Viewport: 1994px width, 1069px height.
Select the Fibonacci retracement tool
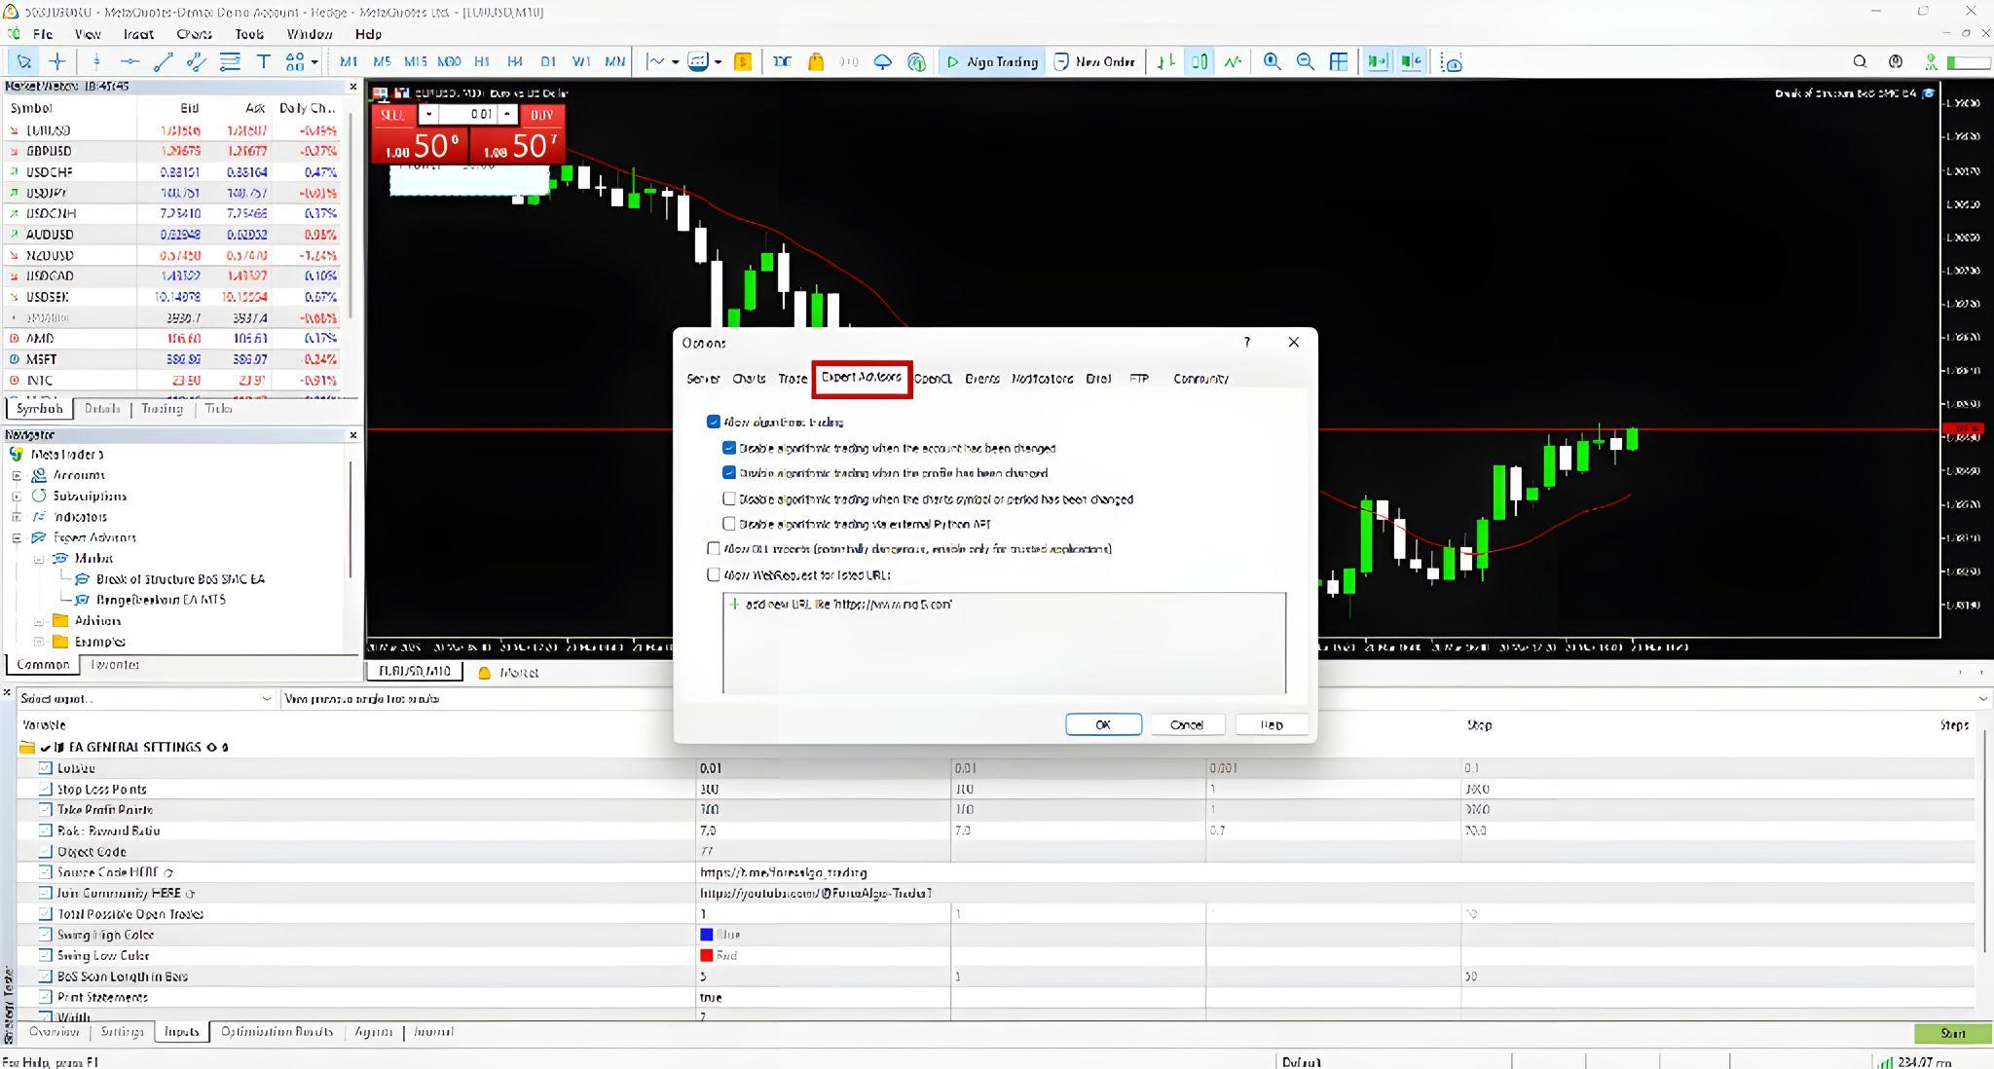(x=230, y=61)
